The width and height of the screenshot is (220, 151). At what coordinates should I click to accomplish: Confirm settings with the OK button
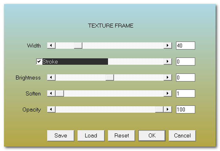click(x=152, y=135)
